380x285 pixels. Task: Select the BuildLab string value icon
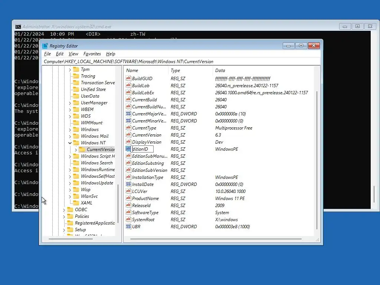[128, 85]
